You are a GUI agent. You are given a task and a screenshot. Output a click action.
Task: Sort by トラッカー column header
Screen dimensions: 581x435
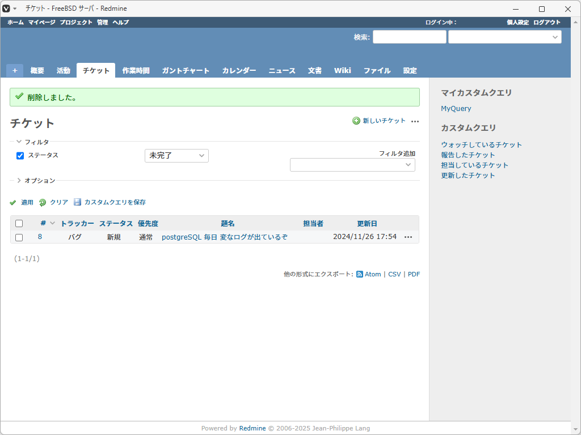(x=77, y=223)
